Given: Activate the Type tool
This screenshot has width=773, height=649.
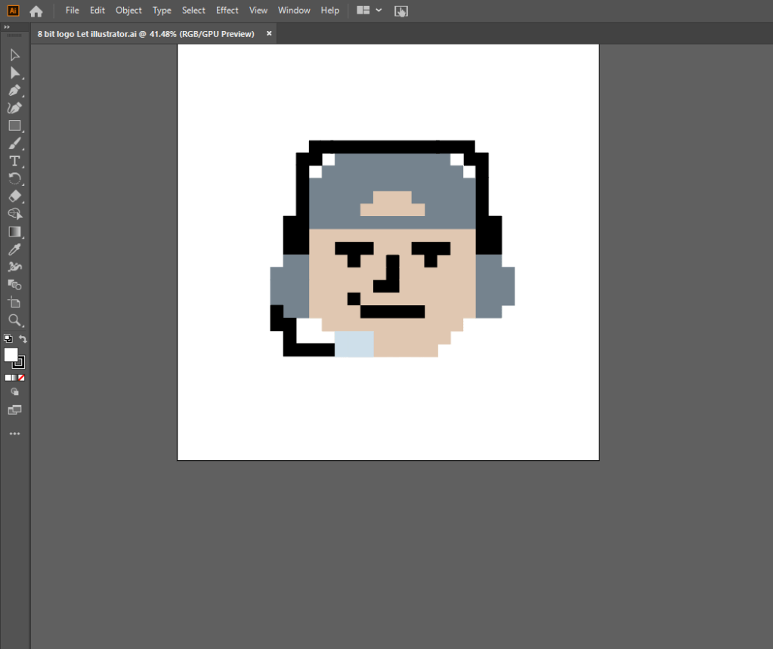Looking at the screenshot, I should tap(14, 161).
